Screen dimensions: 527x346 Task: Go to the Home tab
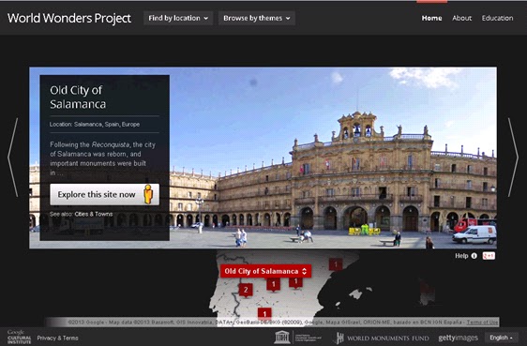point(431,18)
